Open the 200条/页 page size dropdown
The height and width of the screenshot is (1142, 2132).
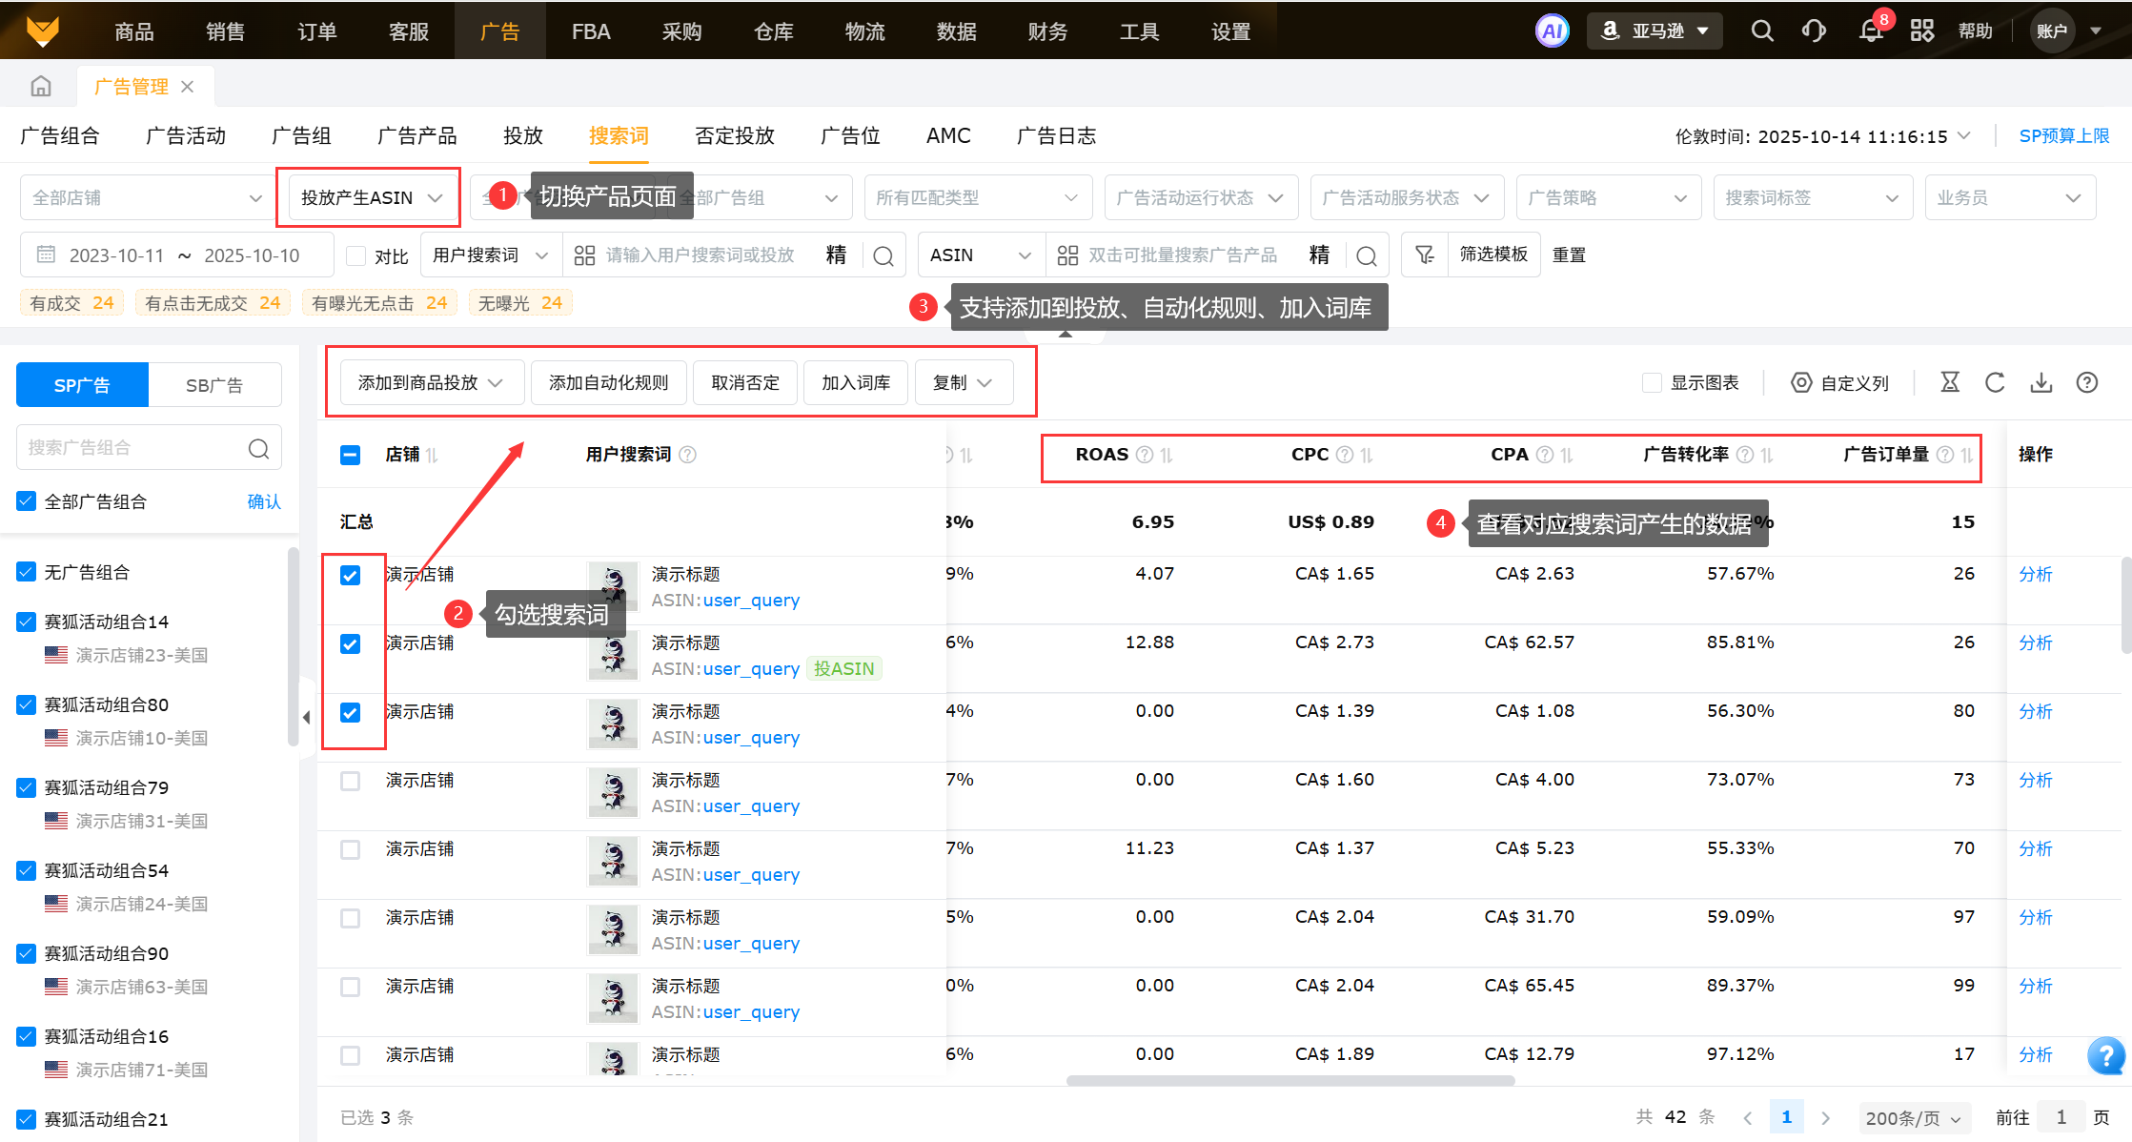pyautogui.click(x=1913, y=1117)
